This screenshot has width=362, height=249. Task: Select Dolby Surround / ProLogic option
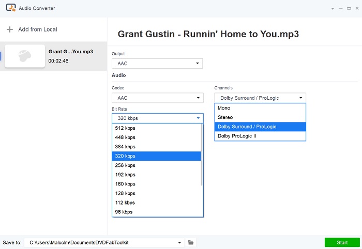[260, 127]
